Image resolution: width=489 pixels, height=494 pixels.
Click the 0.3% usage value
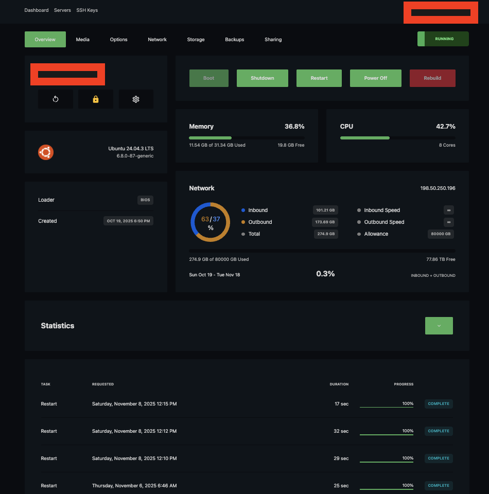(x=325, y=274)
